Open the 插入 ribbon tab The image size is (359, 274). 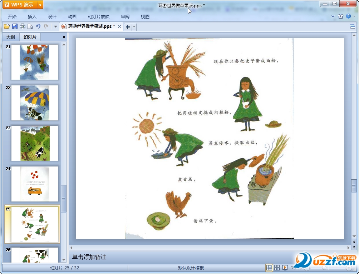(x=32, y=17)
